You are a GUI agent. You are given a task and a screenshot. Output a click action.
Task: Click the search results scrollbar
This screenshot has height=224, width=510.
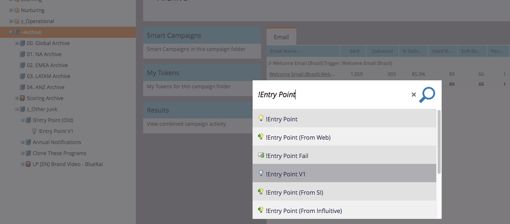pyautogui.click(x=439, y=142)
